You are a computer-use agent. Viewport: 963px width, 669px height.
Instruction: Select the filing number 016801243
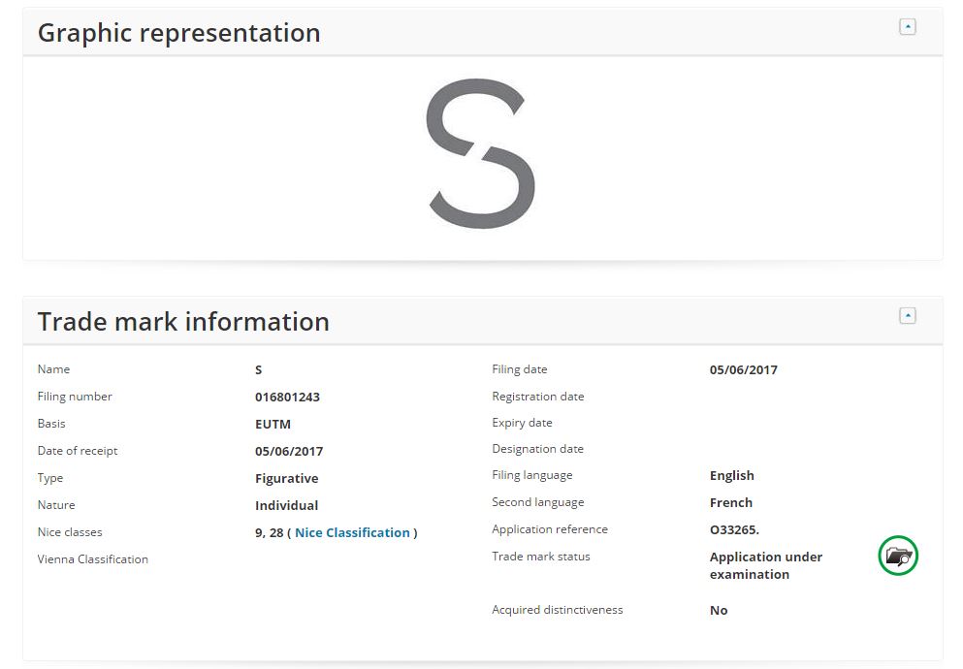point(287,397)
